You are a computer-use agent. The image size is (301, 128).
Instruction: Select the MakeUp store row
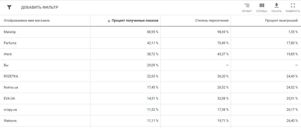[10, 32]
